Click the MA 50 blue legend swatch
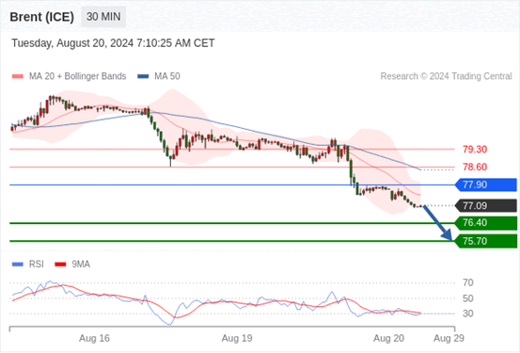The height and width of the screenshot is (353, 520). [x=143, y=76]
